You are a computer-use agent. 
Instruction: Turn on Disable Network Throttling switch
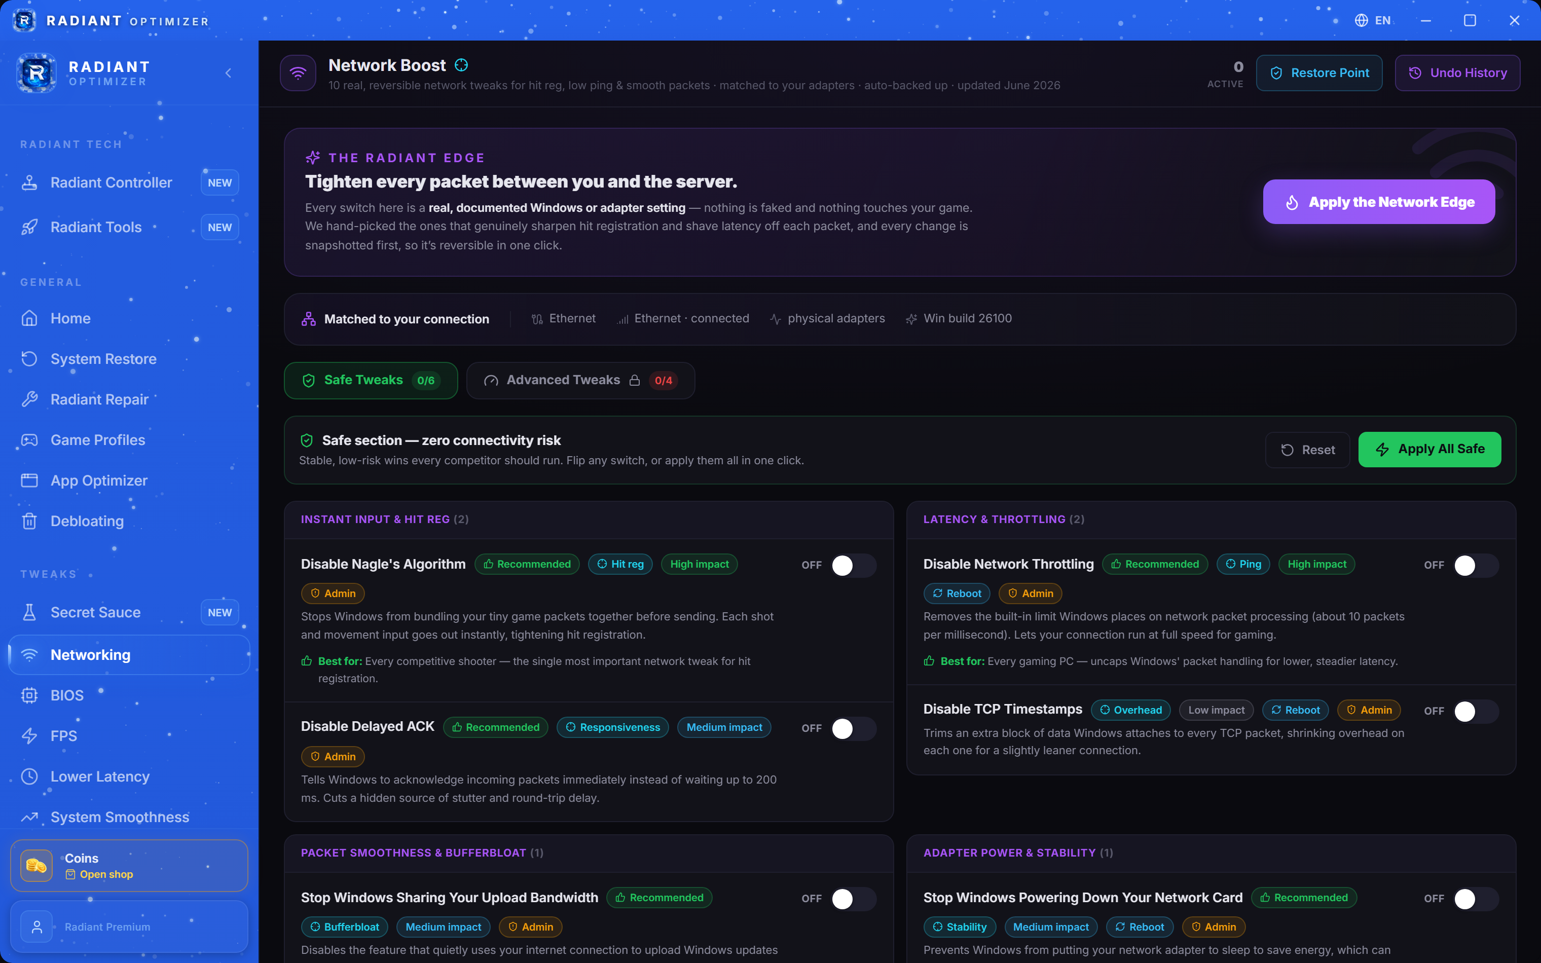tap(1476, 565)
